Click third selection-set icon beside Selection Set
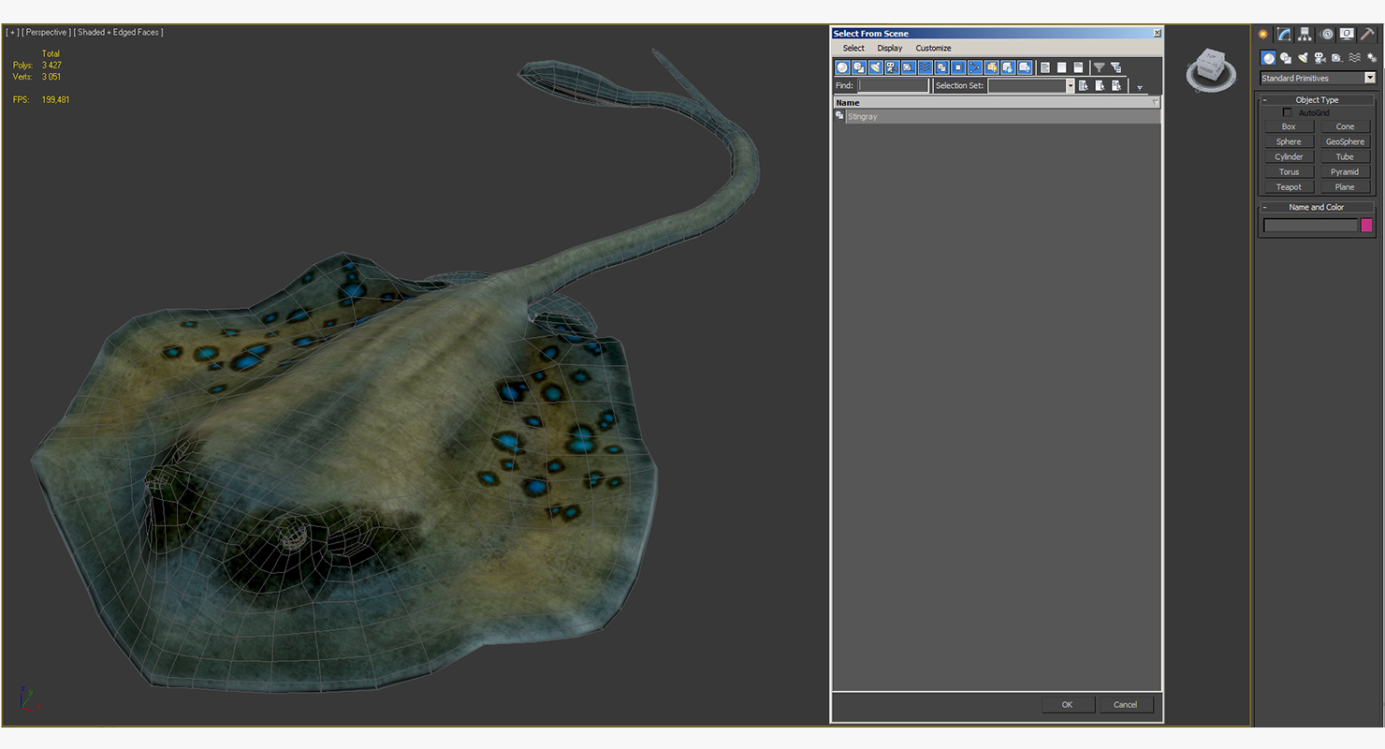The height and width of the screenshot is (749, 1385). 1116,85
